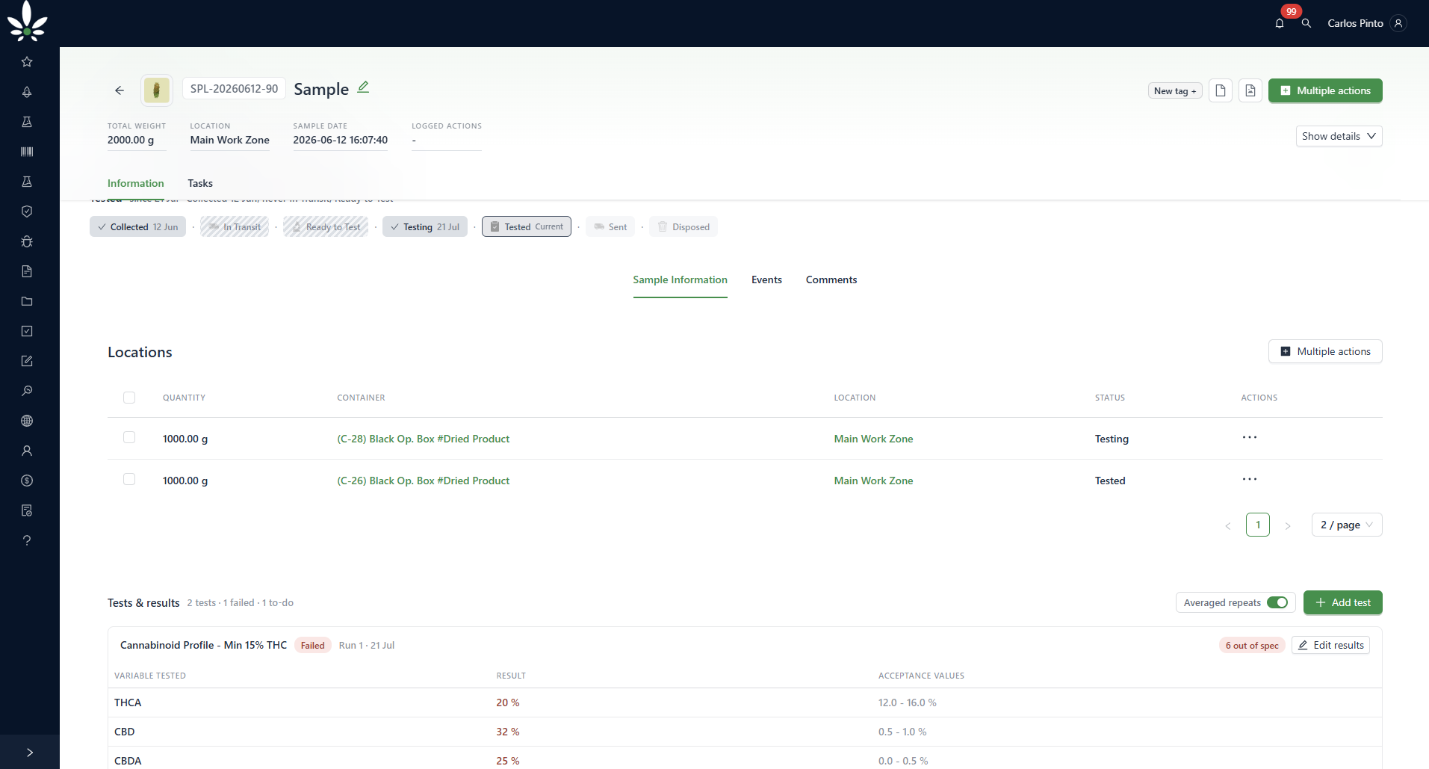Open the globe icon in sidebar
1429x769 pixels.
click(27, 421)
